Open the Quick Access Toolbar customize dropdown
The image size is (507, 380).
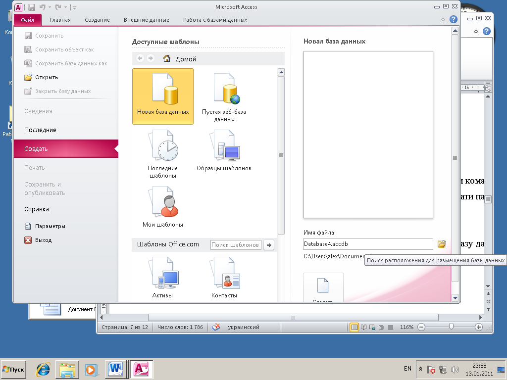74,7
